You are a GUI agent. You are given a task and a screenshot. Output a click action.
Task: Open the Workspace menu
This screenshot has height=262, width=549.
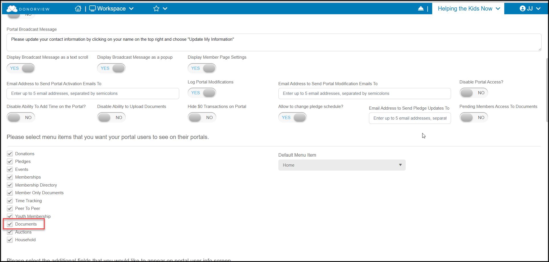tap(111, 9)
